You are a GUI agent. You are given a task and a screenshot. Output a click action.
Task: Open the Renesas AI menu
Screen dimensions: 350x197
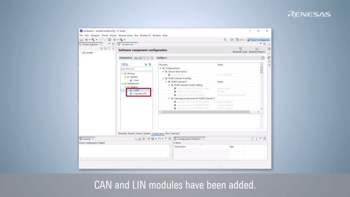[x=145, y=35]
